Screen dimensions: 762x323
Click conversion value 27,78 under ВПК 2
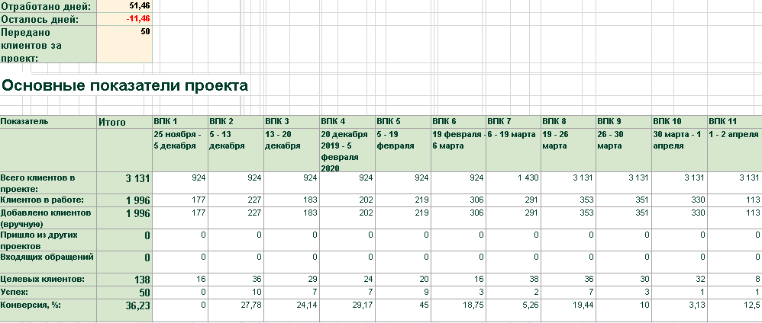click(236, 310)
